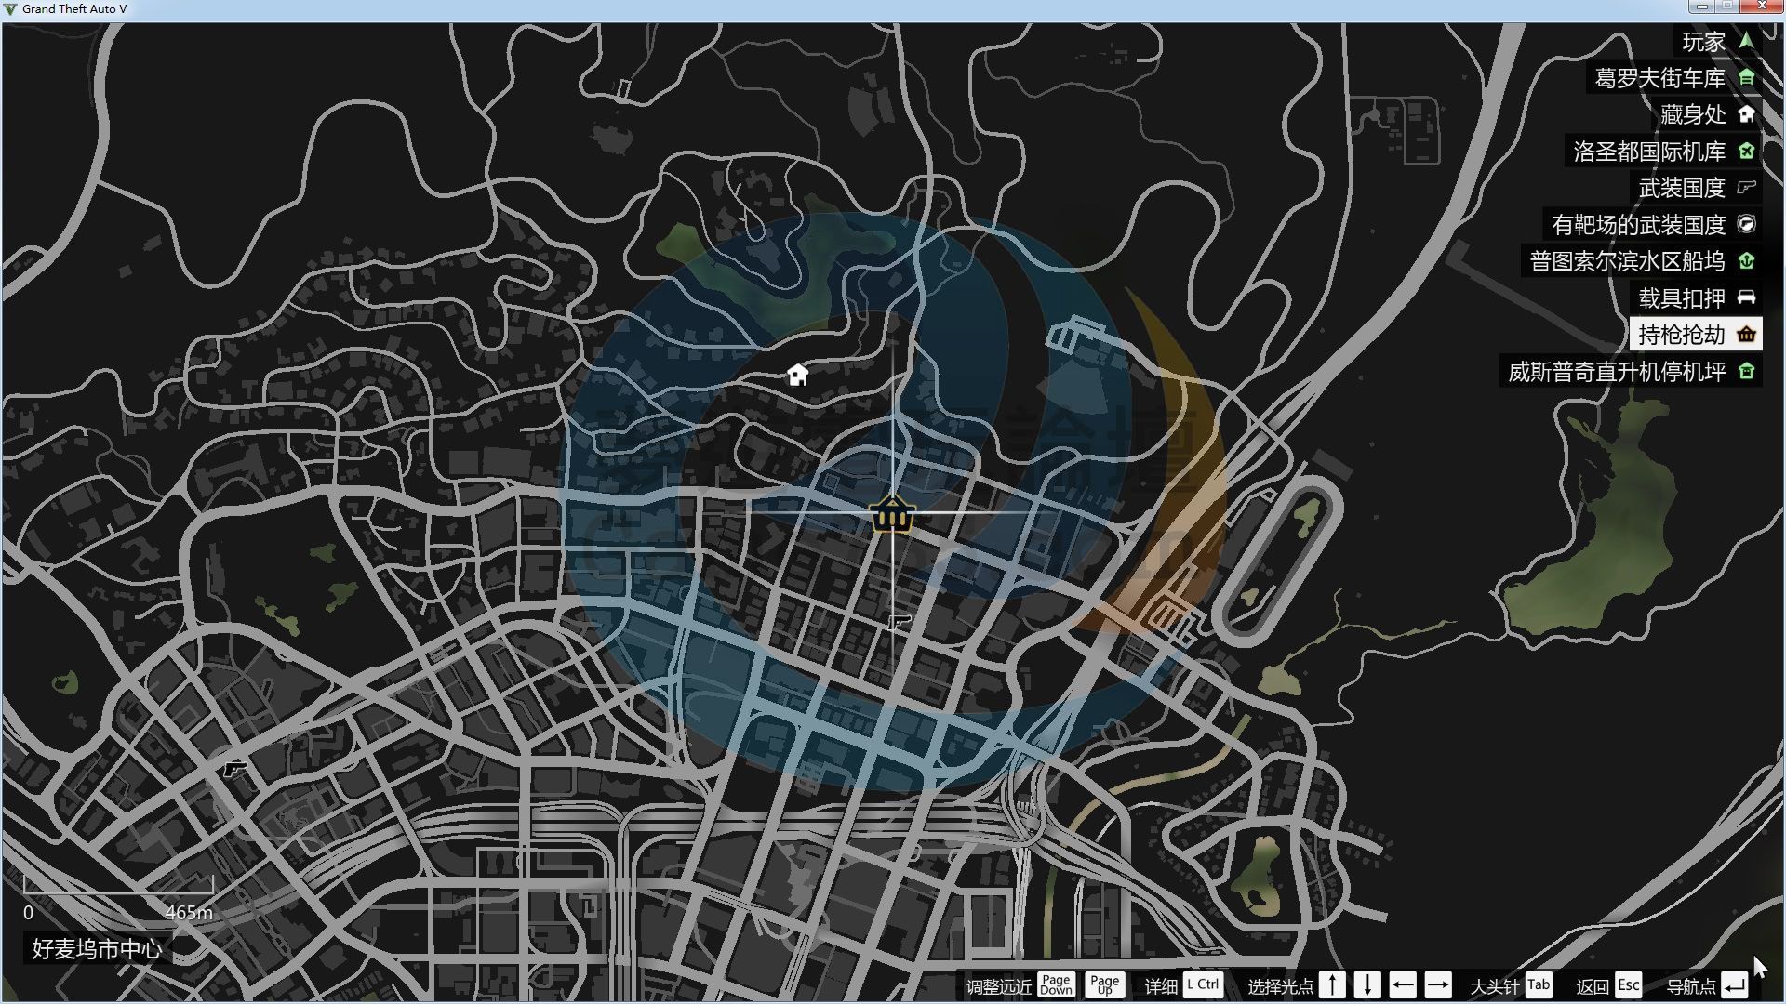Click the heist basket marker on map
Screen dimensions: 1786x1004
pyautogui.click(x=892, y=514)
